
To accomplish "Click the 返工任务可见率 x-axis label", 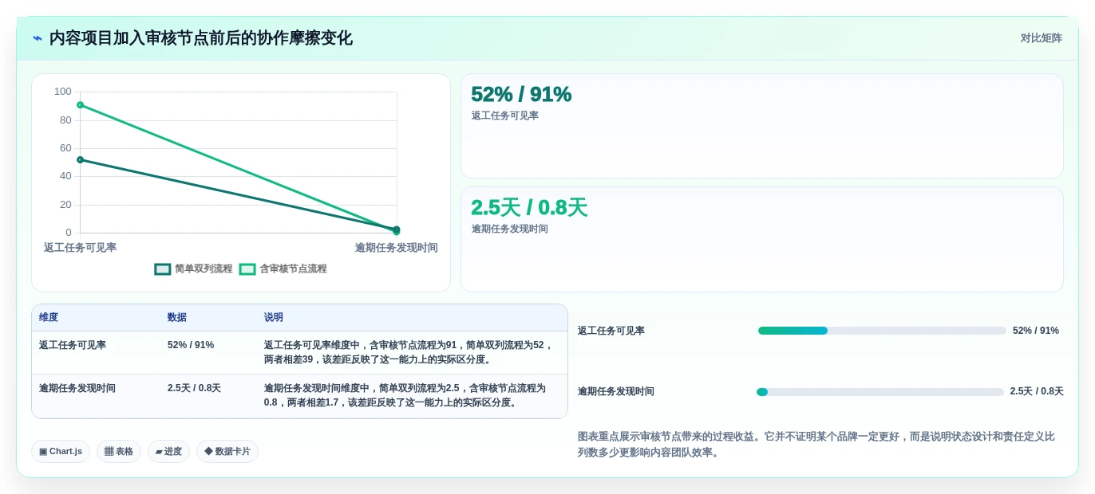I will point(80,248).
